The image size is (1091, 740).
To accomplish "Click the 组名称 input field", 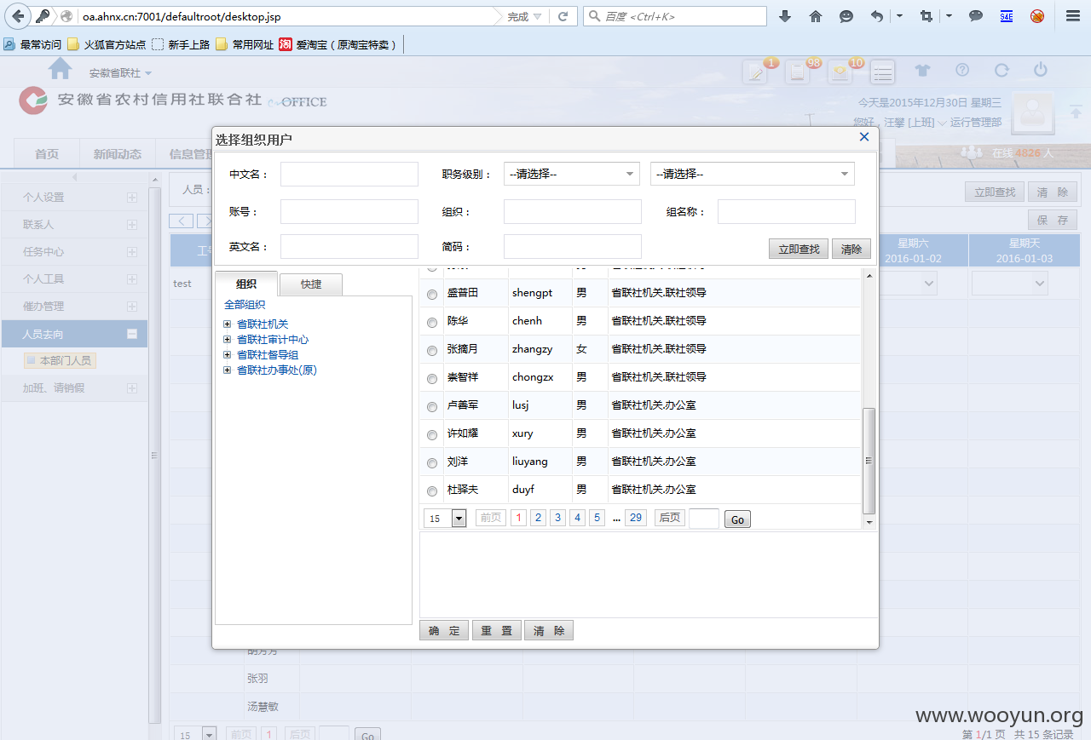I will (x=787, y=211).
